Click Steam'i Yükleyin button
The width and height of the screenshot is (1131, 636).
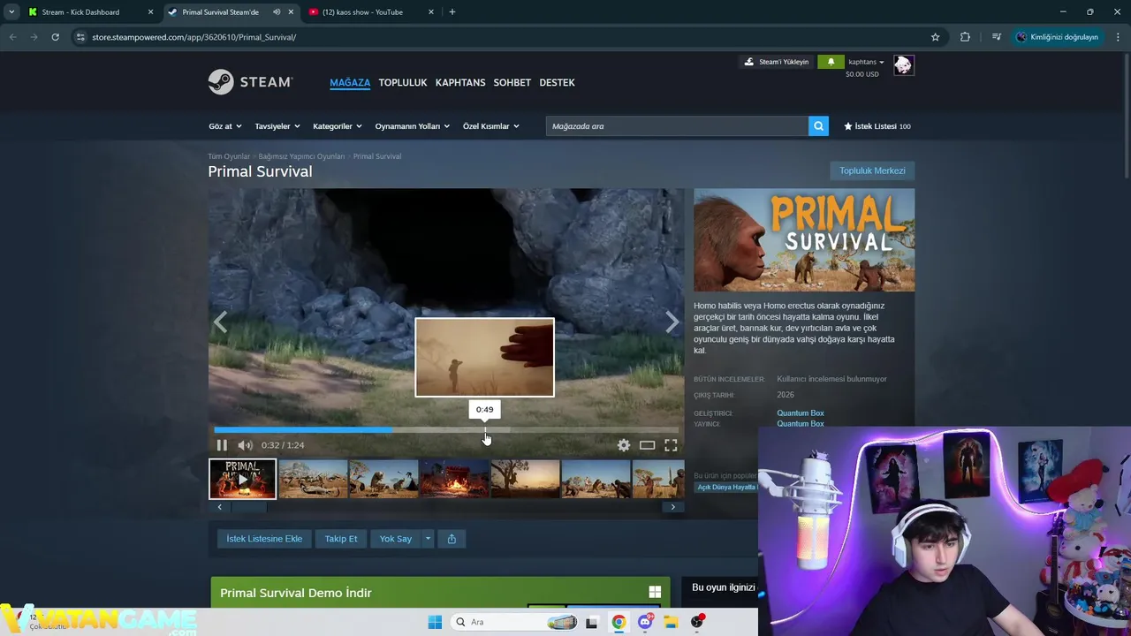point(777,62)
